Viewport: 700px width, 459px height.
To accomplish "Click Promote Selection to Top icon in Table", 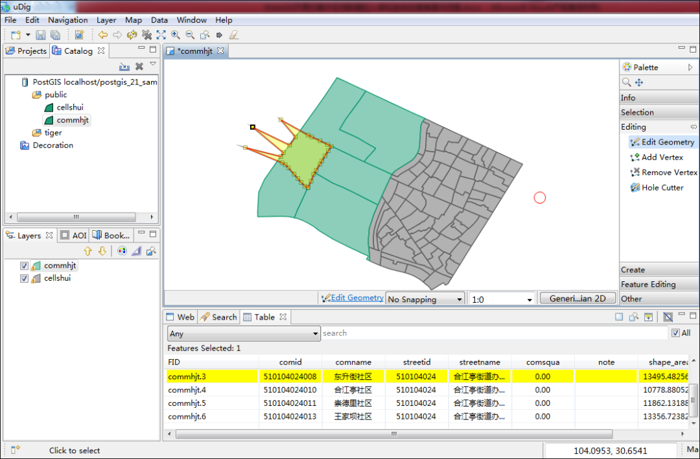I will click(x=649, y=317).
